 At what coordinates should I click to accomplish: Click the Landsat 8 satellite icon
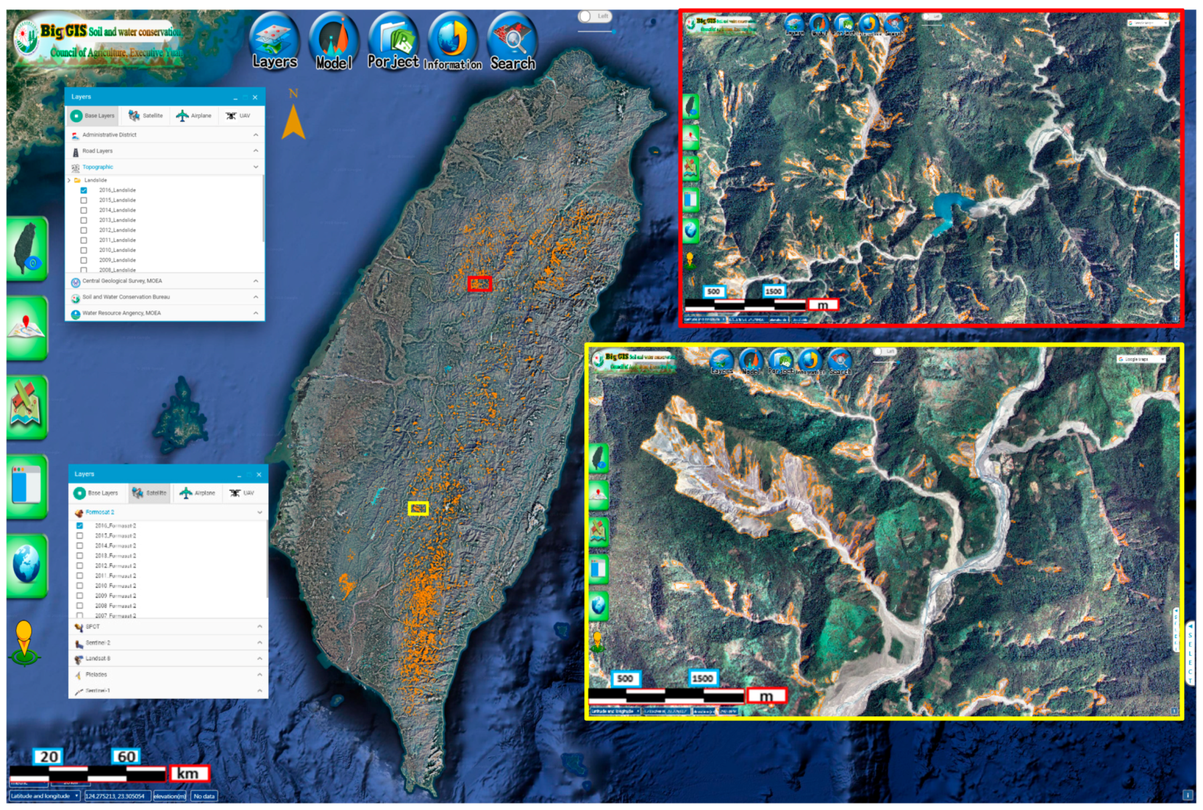(78, 659)
